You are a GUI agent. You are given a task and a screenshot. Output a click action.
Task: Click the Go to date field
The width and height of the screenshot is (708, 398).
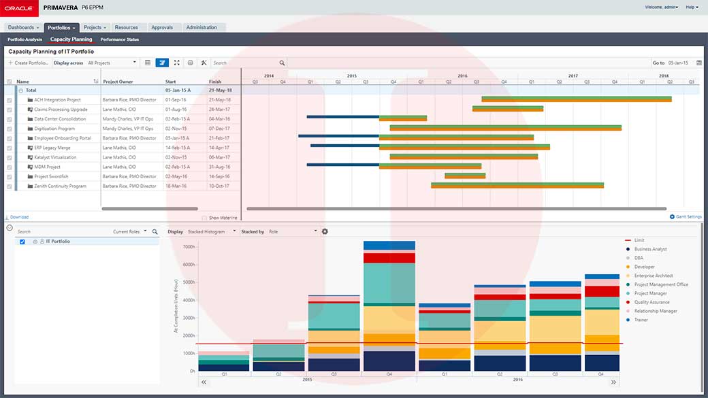point(679,63)
